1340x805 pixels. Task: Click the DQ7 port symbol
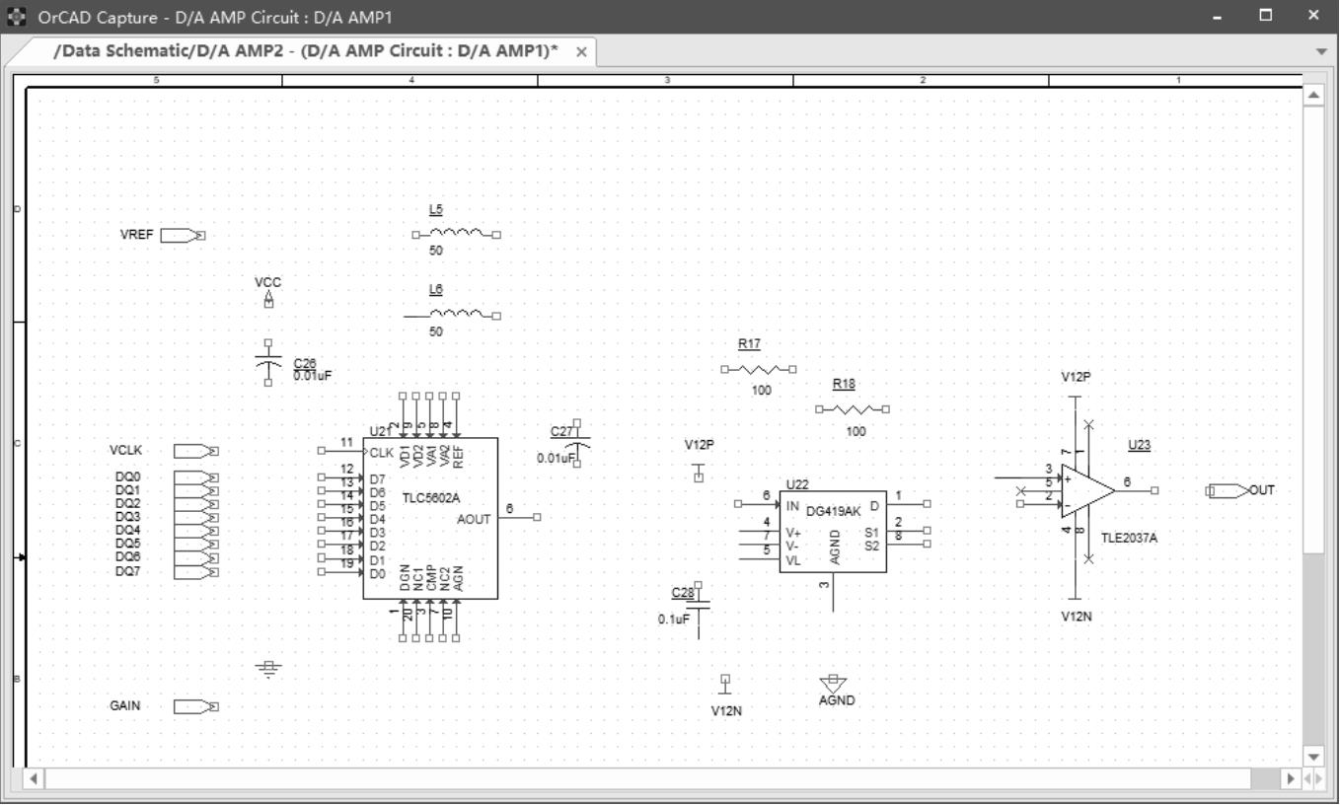196,571
